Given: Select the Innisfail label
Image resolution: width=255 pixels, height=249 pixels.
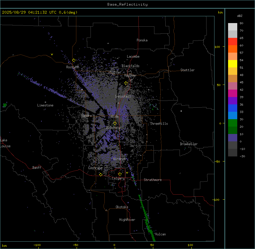Looking at the screenshot, I should coord(123,96).
